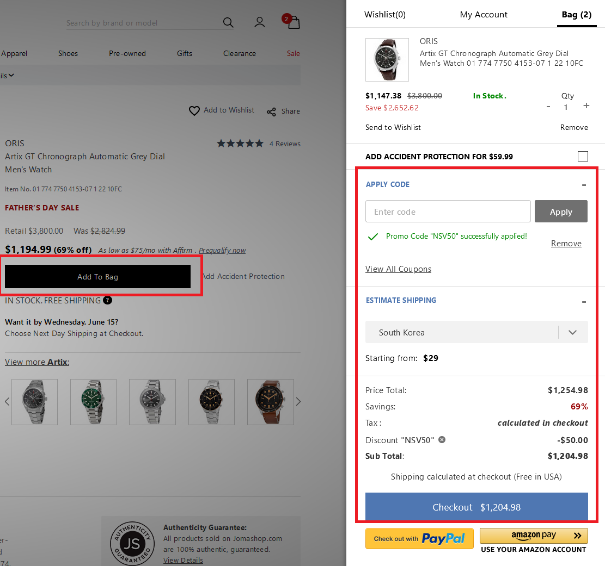This screenshot has height=566, width=605.
Task: Select the green-dial watch thumbnail
Action: point(93,402)
